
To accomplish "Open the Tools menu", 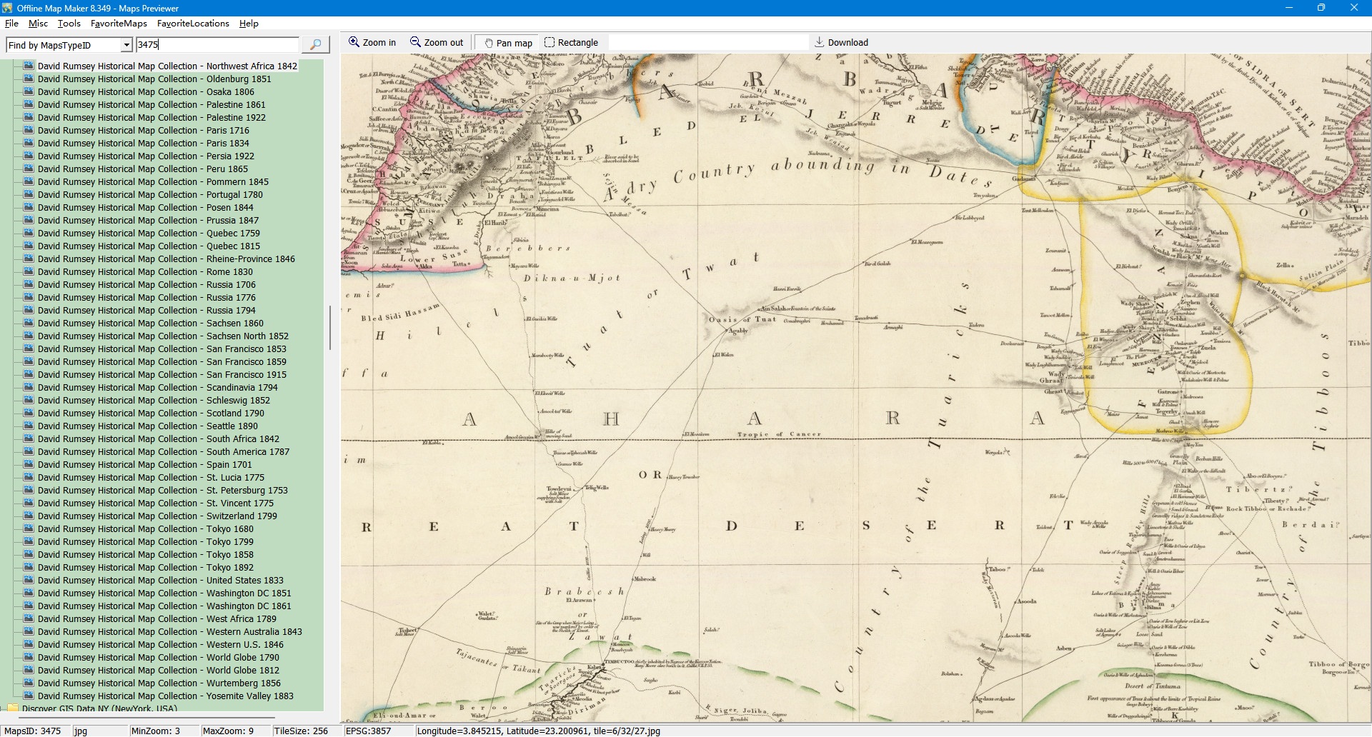I will pos(69,24).
